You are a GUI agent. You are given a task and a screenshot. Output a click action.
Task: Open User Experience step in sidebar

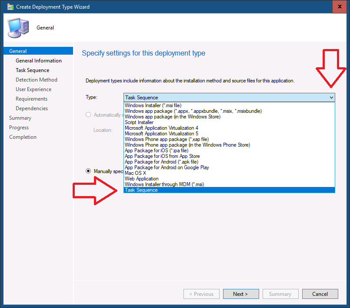tap(33, 89)
